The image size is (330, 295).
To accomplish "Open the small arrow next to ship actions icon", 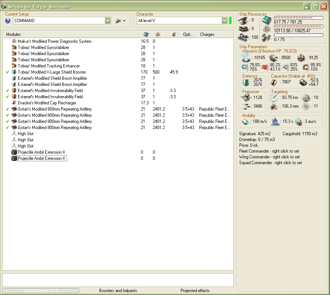I will point(124,21).
